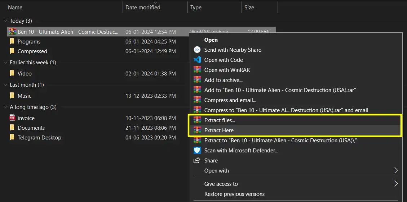Viewport: 407px width, 202px height.
Task: Click date 21-11-2023 08:06 PM
Action: (151, 128)
